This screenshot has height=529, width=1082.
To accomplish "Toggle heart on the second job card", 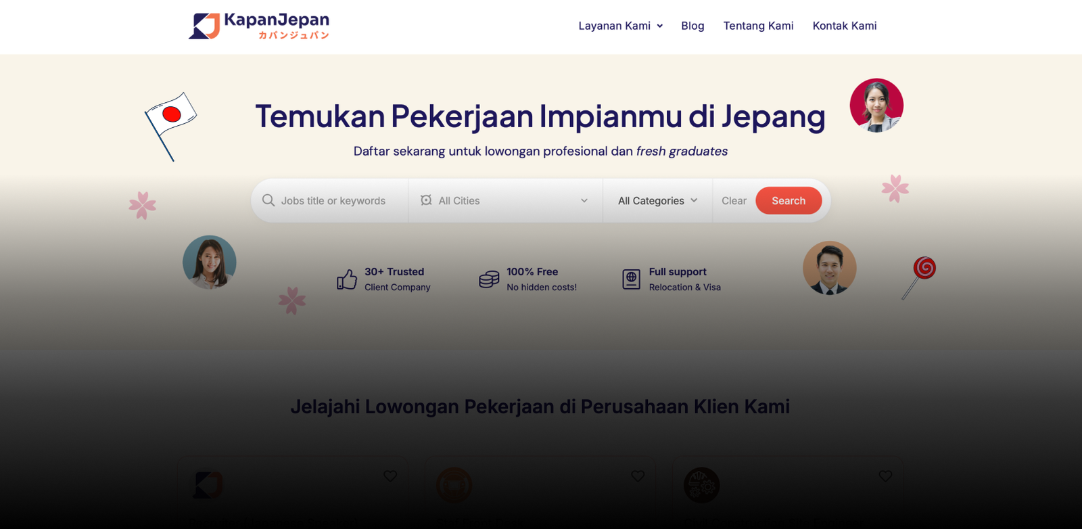I will tap(638, 476).
